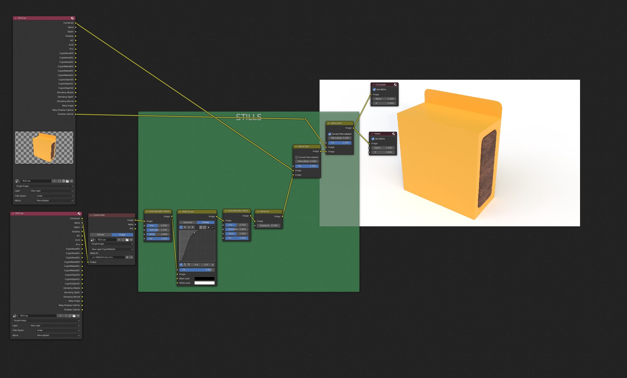Click the Black Level color swatch
The height and width of the screenshot is (378, 627).
tap(204, 279)
